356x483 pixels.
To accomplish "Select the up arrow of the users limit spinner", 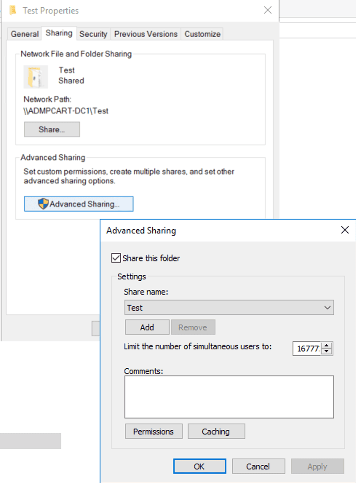I will point(327,346).
